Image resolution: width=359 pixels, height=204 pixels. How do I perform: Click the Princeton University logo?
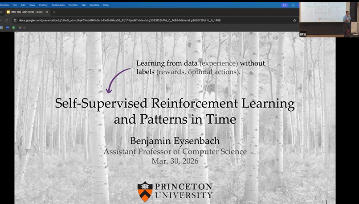click(x=175, y=191)
